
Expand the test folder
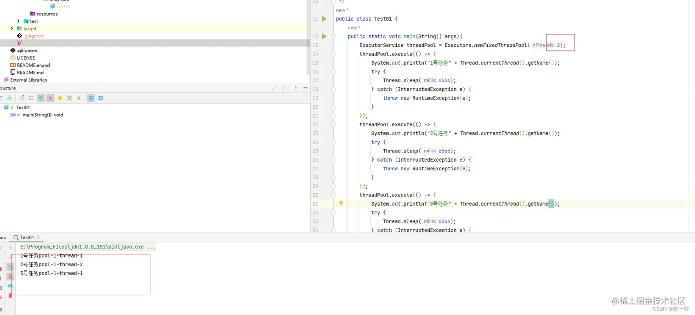pos(18,21)
